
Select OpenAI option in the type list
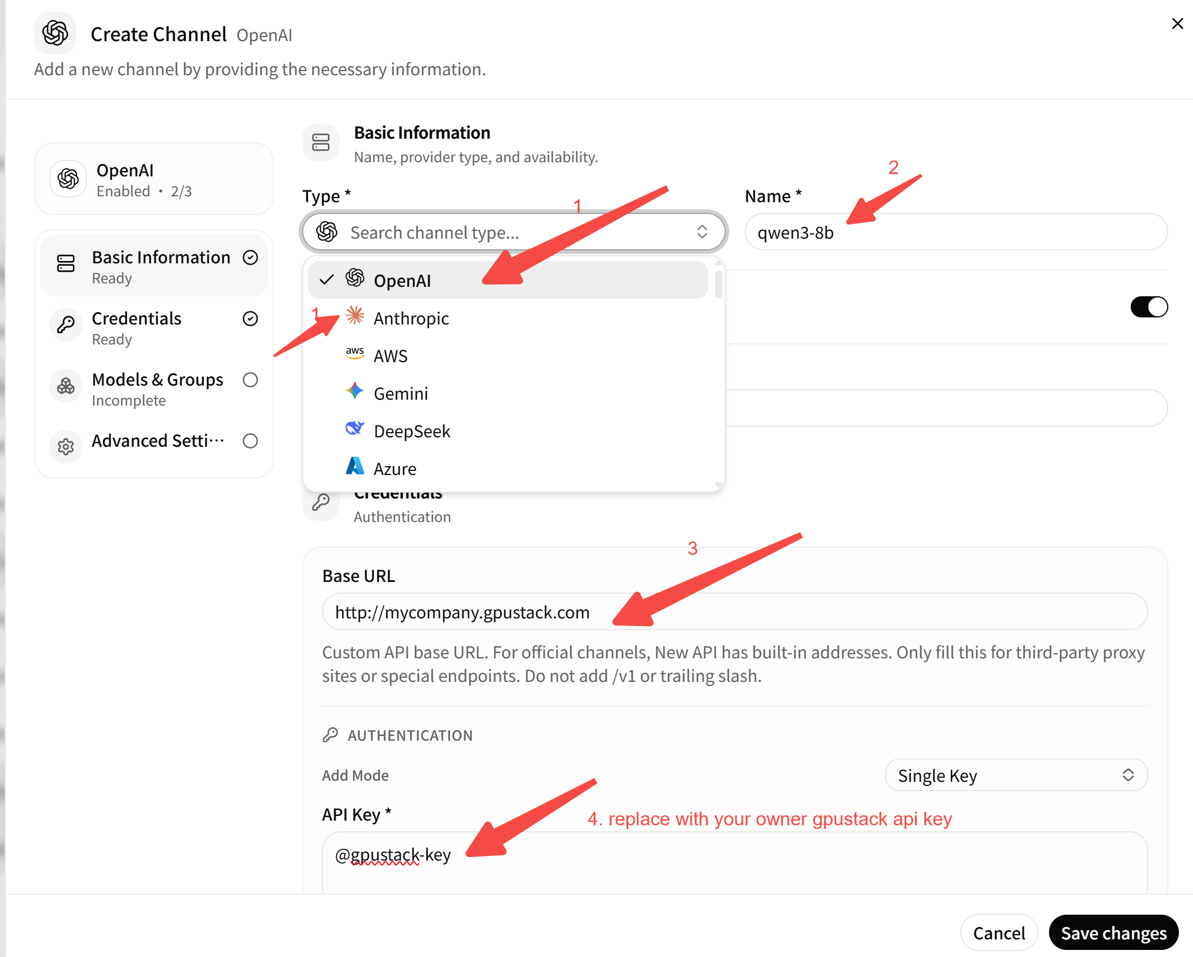pos(508,280)
